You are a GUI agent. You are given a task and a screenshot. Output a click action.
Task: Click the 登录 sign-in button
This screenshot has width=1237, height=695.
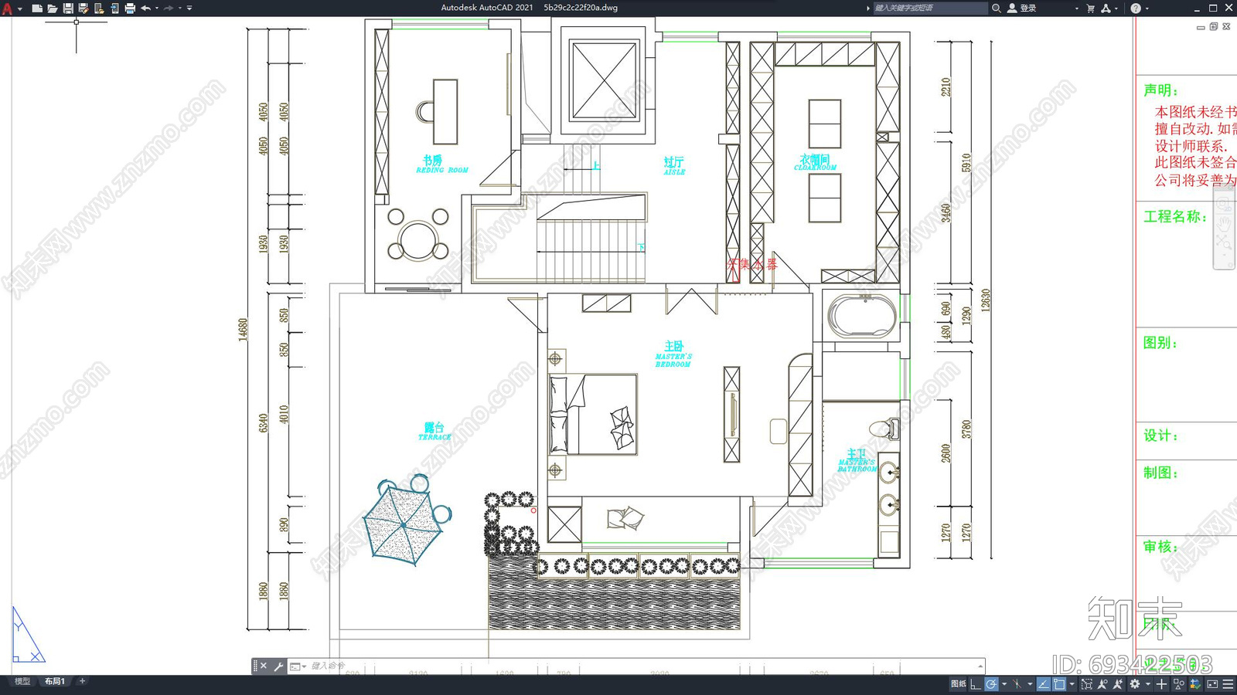(x=1022, y=8)
